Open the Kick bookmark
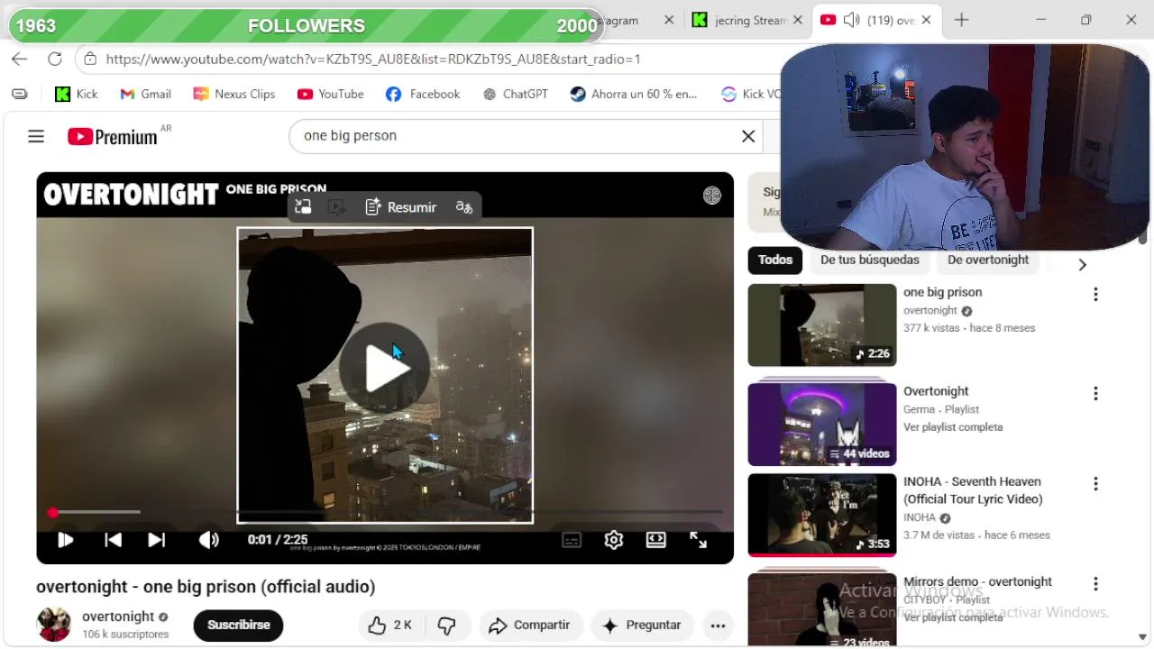The height and width of the screenshot is (649, 1154). pyautogui.click(x=77, y=94)
